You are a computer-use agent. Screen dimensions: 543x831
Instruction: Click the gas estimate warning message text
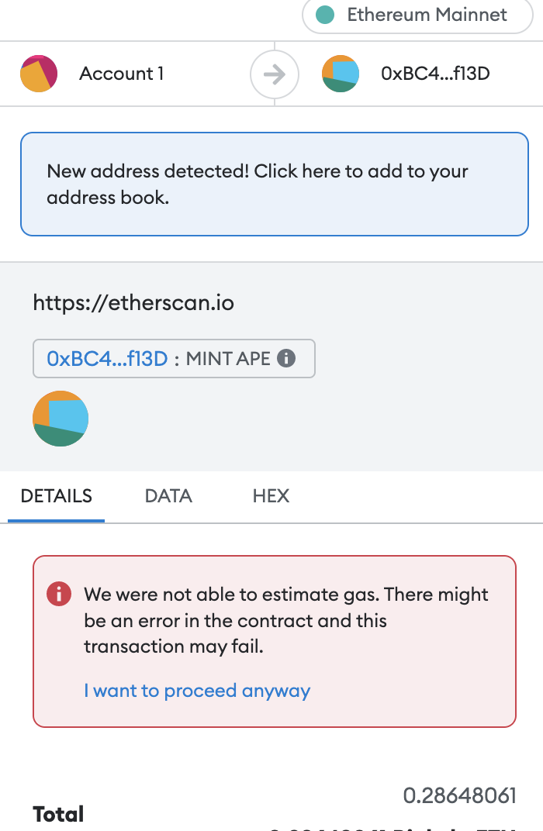coord(285,620)
